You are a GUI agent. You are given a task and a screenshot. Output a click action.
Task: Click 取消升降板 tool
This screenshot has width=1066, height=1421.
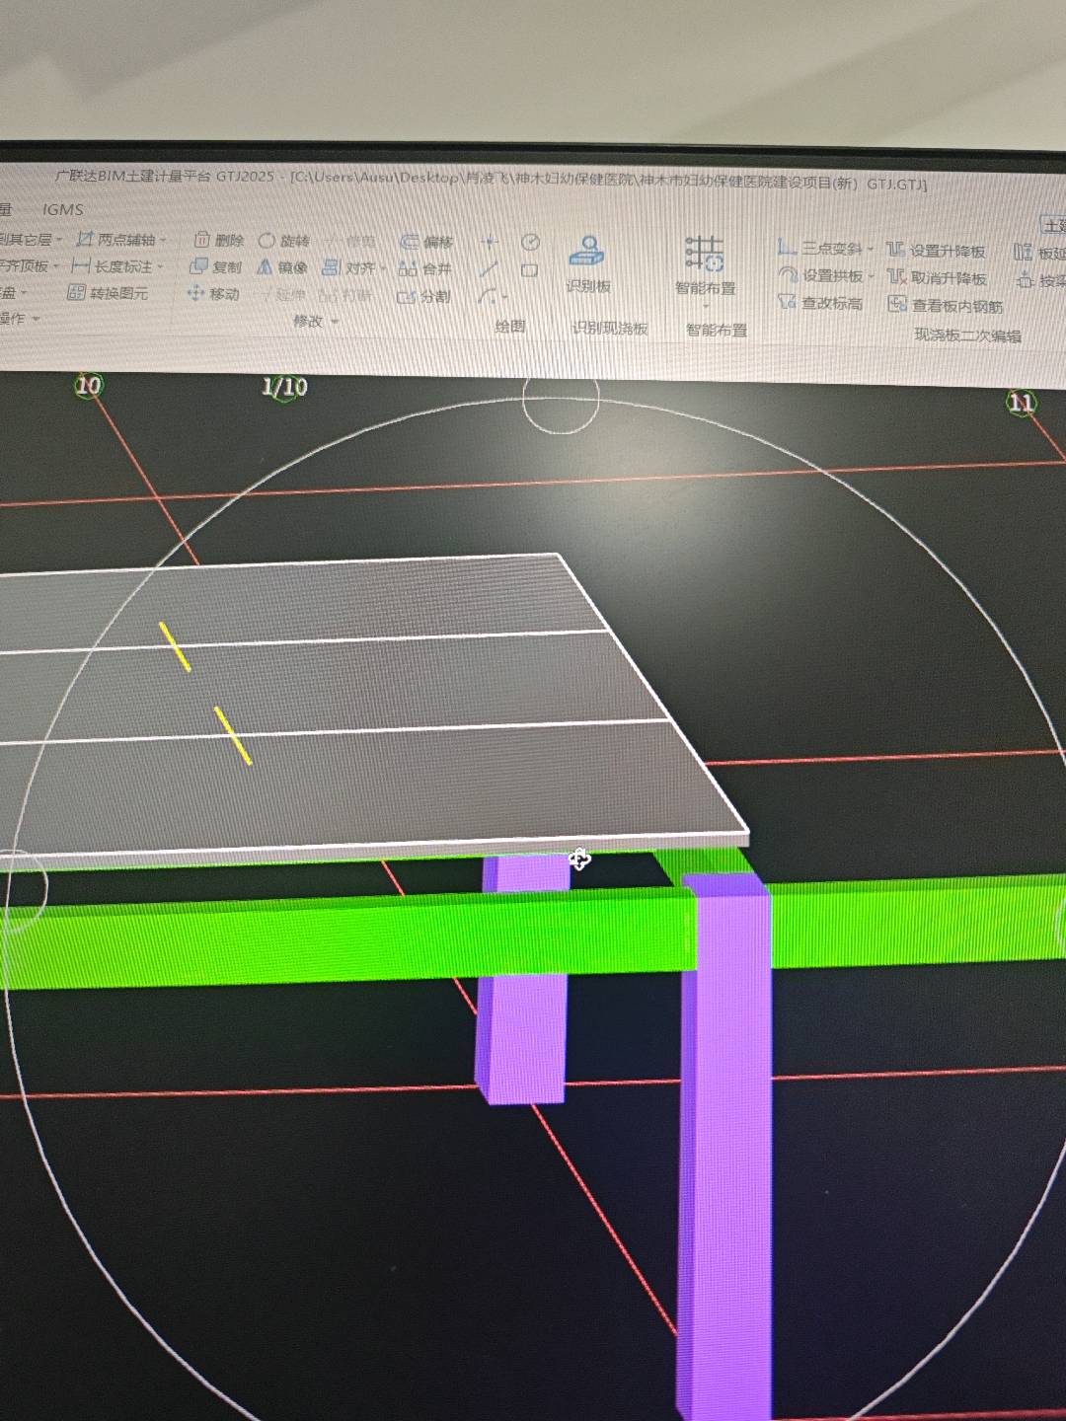(x=937, y=278)
